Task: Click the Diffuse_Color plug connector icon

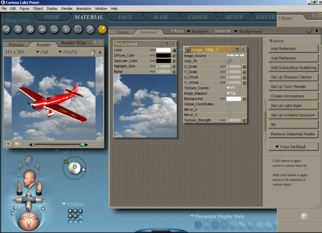Action: (174, 56)
